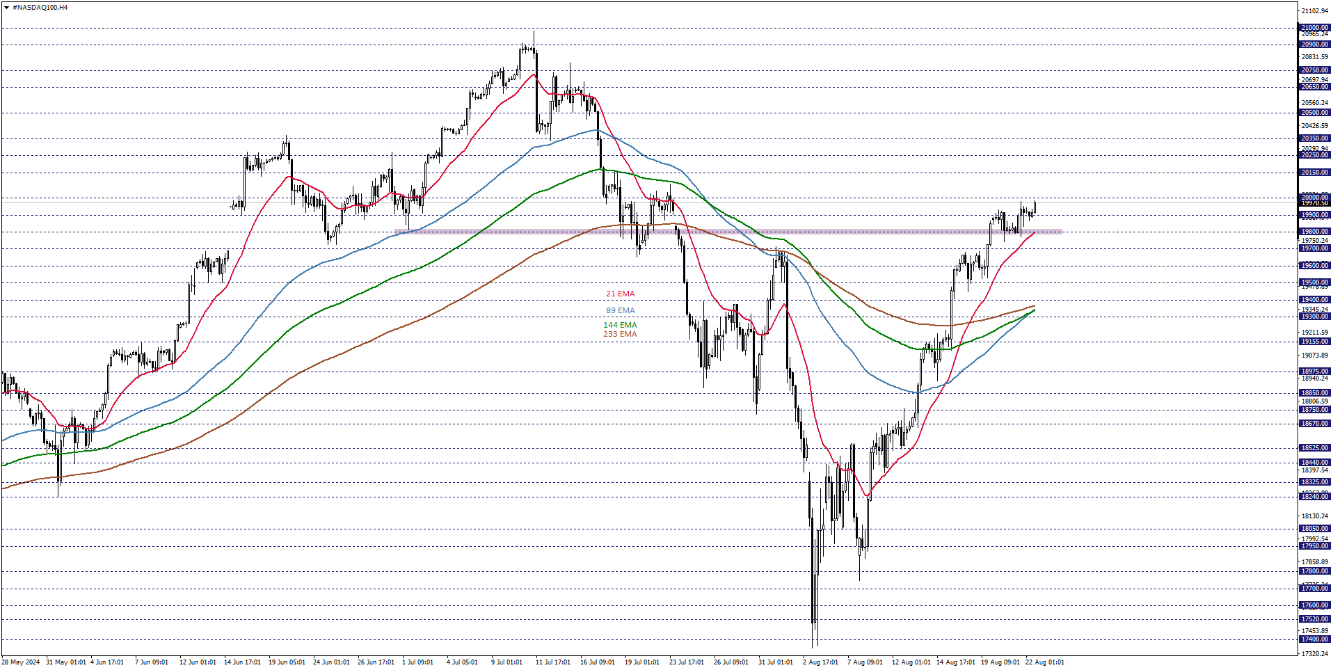
Task: Click the 18670.00 level price tag
Action: [1314, 424]
